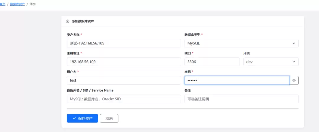Open 数据库资产 breadcrumb link

point(17,4)
